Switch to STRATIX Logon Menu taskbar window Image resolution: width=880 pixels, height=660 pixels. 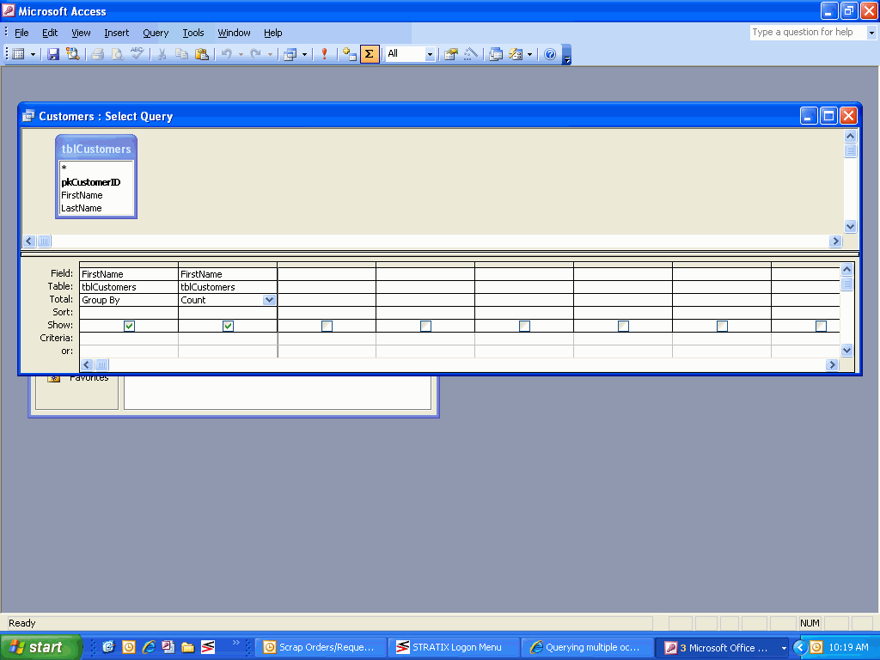[x=454, y=648]
